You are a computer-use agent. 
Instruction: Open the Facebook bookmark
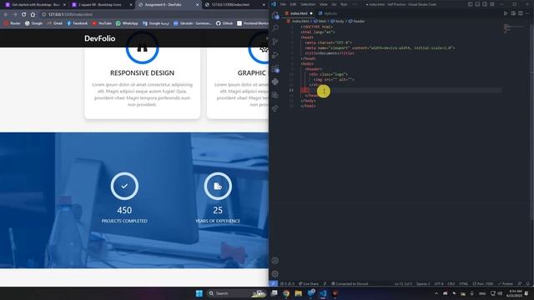pyautogui.click(x=77, y=23)
